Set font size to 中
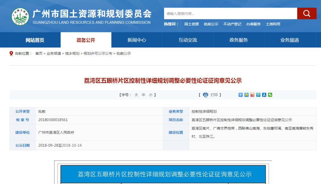 pos(144,95)
